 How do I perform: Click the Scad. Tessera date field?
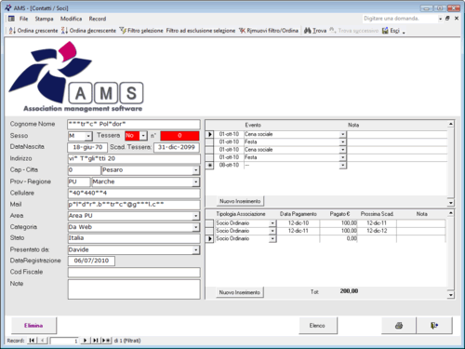(x=177, y=147)
